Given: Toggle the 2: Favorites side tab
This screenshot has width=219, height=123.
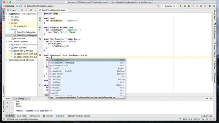Looking at the screenshot, I should click(x=4, y=106).
